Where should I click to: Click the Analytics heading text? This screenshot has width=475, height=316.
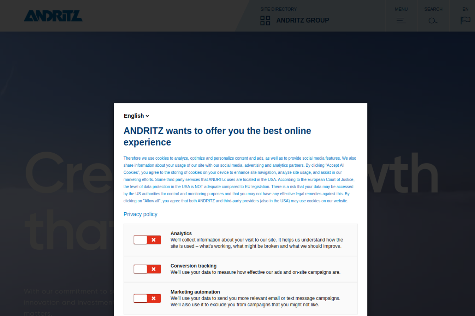click(181, 233)
